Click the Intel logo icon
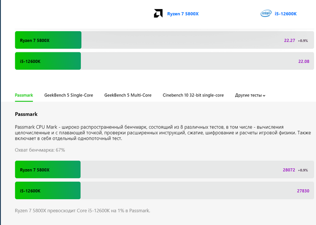This screenshot has height=225, width=316. (266, 14)
